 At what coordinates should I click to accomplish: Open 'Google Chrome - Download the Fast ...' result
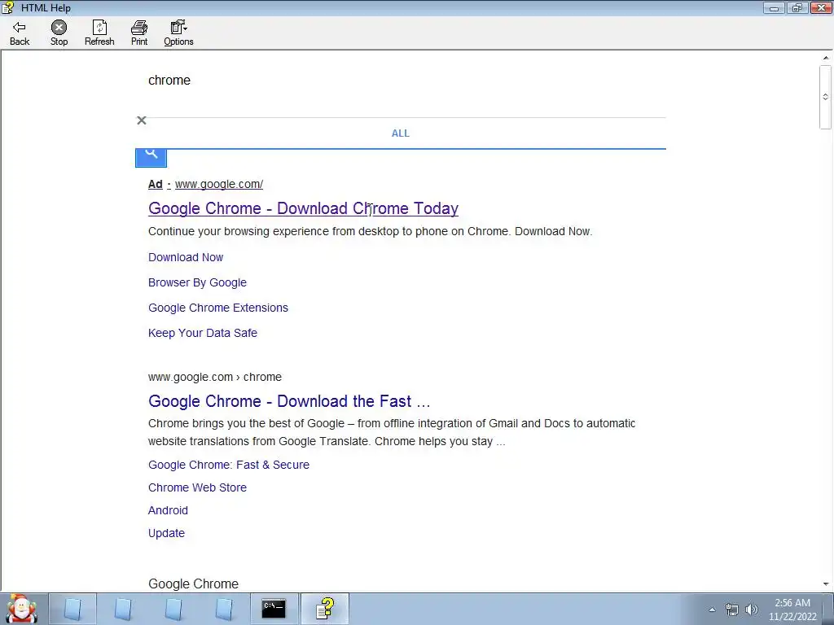[289, 401]
